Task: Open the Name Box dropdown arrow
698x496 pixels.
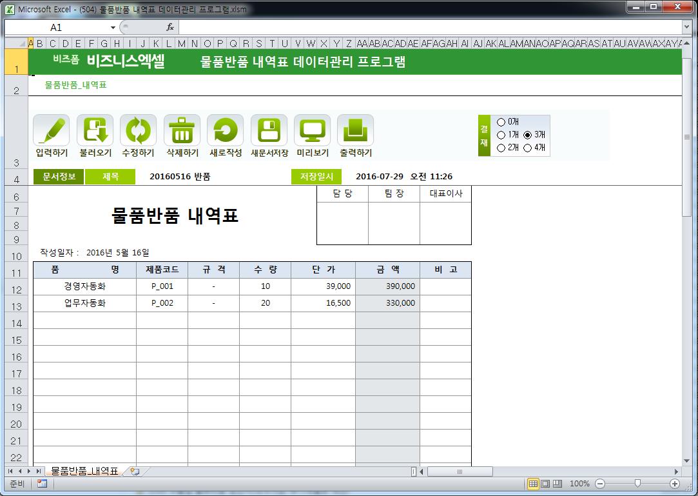Action: pyautogui.click(x=113, y=28)
